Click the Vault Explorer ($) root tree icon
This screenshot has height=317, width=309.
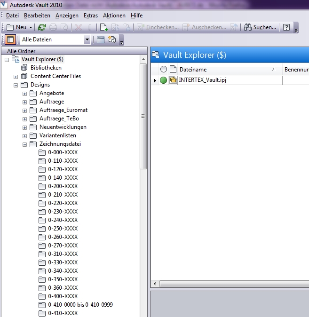(16, 59)
